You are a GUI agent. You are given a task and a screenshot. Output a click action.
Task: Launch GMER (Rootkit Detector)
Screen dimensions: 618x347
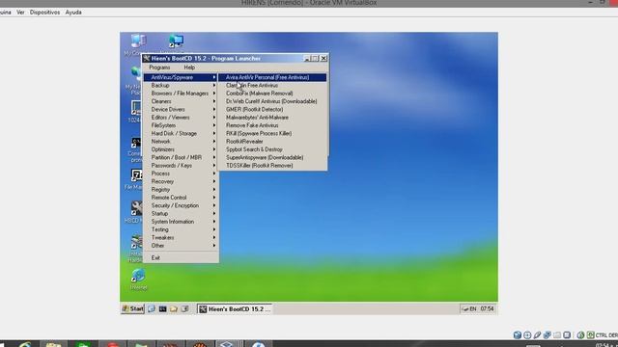click(272, 109)
